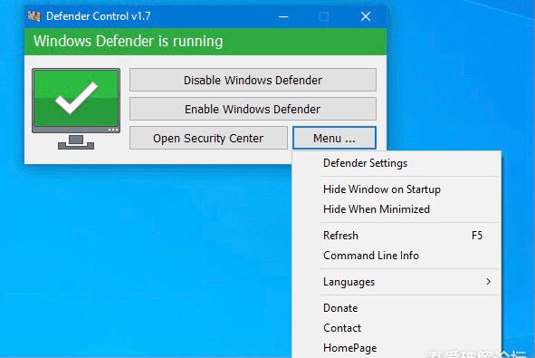Open Defender Settings from the menu

(x=396, y=163)
